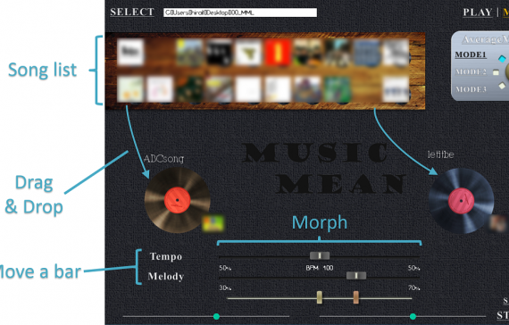The image size is (509, 325).
Task: Click the left green playback position dot
Action: (x=216, y=316)
